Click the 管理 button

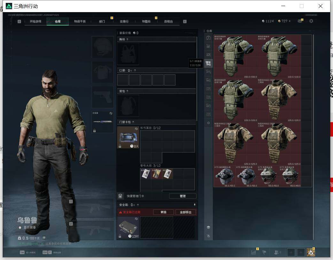tap(183, 196)
